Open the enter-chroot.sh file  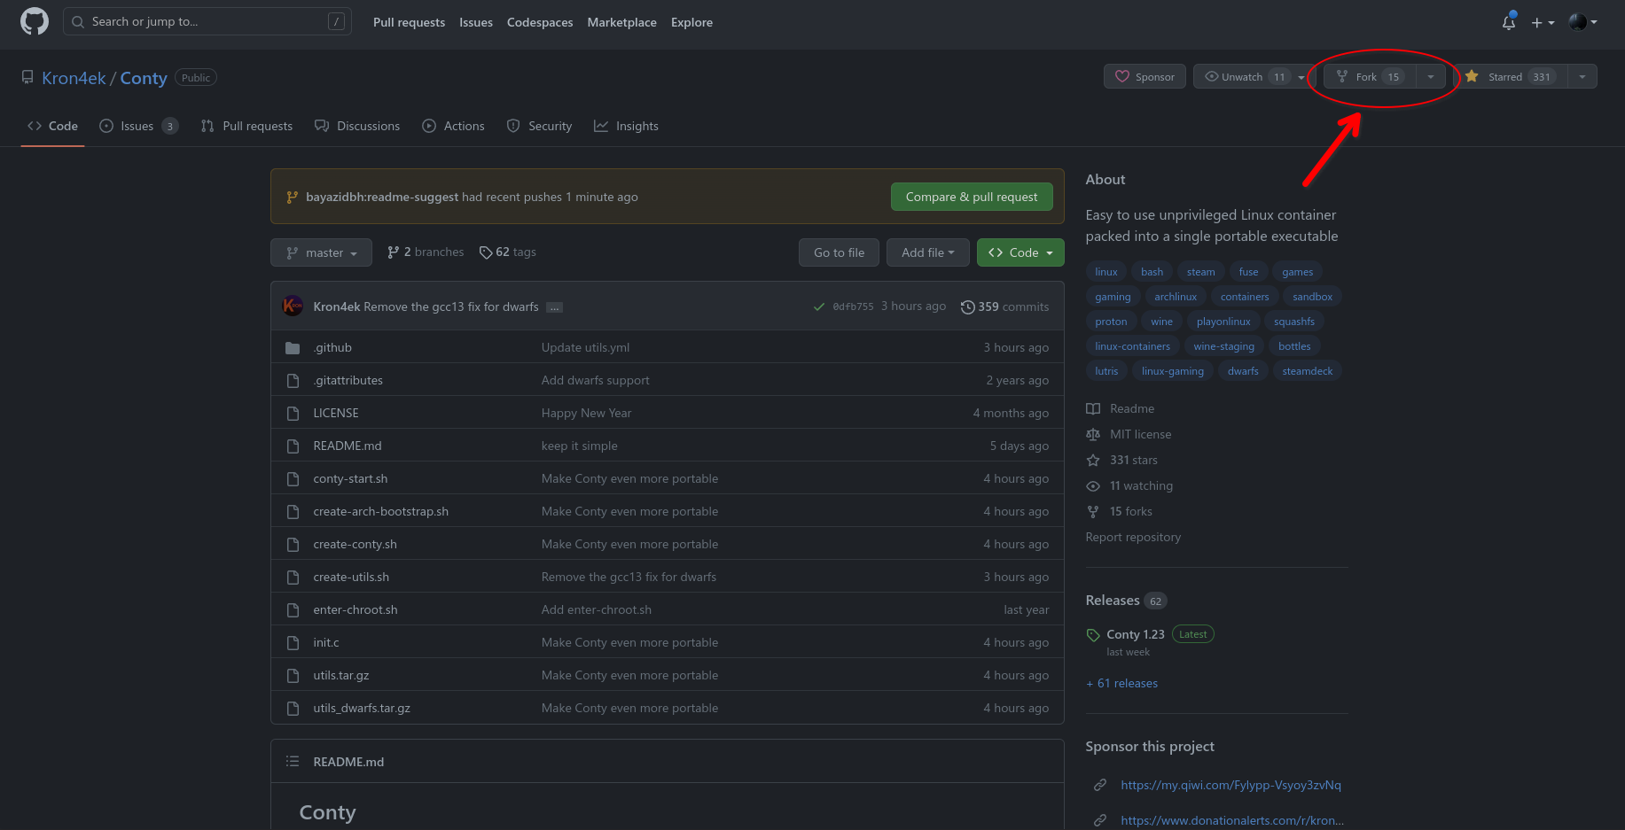click(x=355, y=609)
